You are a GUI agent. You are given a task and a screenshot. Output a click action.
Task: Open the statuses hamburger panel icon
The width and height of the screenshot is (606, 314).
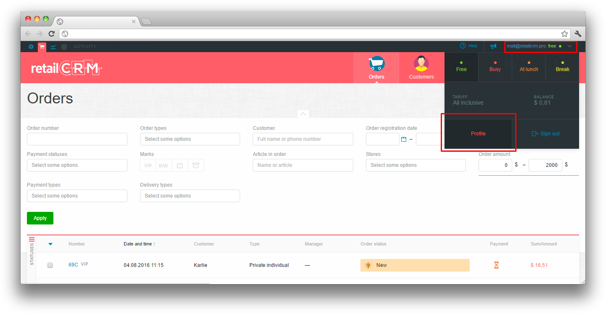tap(32, 239)
